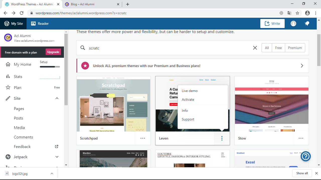Image resolution: width=321 pixels, height=180 pixels.
Task: Open the WordPress notifications bell icon
Action: coord(307,23)
